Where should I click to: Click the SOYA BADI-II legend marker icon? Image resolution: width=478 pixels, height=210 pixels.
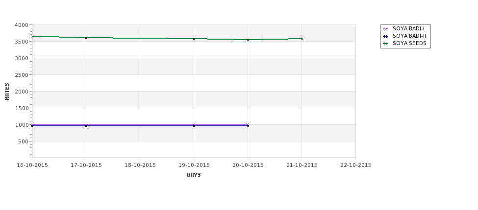coord(385,36)
